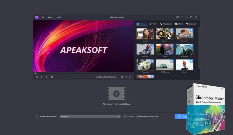Screen dimensions: 233x135
Task: Open the Export menu in the menu bar
Action: click(50, 17)
